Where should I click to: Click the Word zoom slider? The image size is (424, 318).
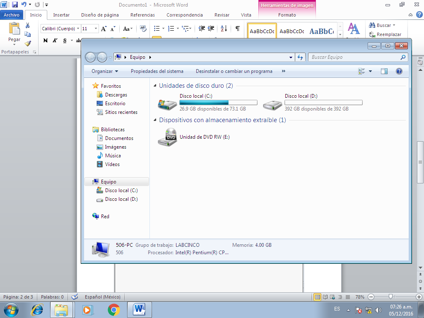390,297
